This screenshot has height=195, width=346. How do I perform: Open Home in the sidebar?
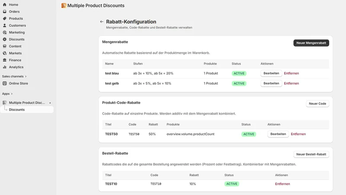13,4
